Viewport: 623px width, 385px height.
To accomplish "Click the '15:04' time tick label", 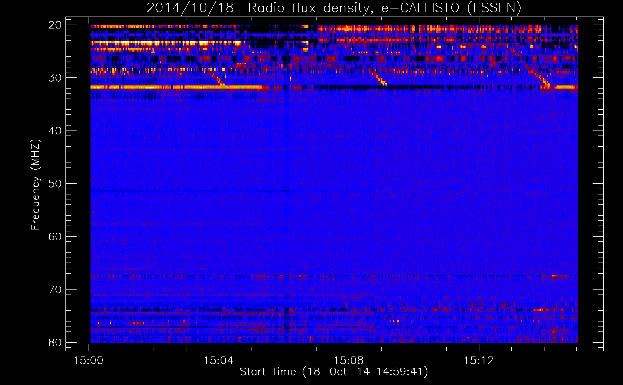I will pyautogui.click(x=219, y=361).
